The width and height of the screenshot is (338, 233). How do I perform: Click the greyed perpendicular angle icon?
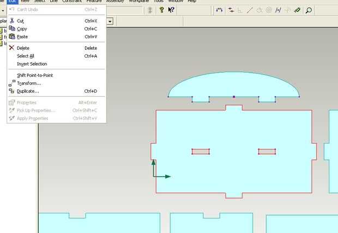pos(240,10)
